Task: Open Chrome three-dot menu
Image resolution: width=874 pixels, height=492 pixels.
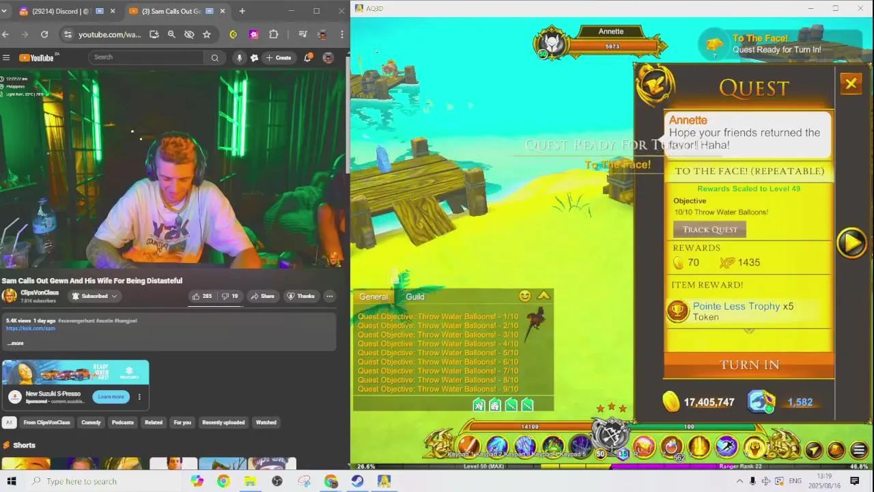Action: click(342, 34)
